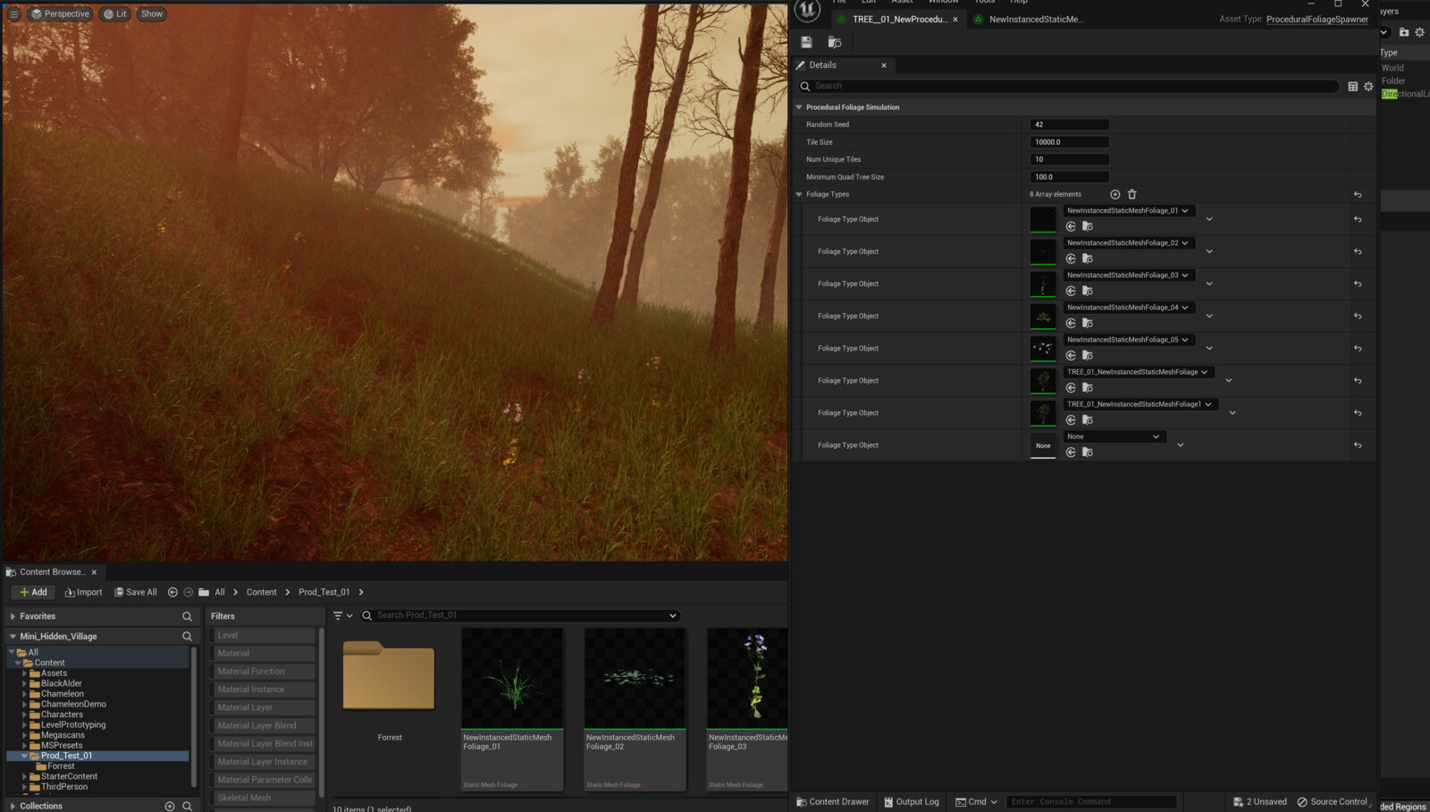The width and height of the screenshot is (1430, 812).
Task: Click the Random Seed value field
Action: 1070,124
